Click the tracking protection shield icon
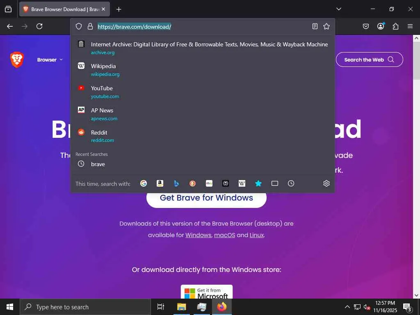 coord(78,26)
